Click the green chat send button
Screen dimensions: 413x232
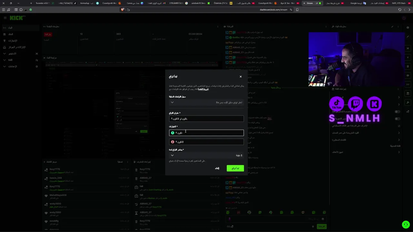tap(322, 227)
